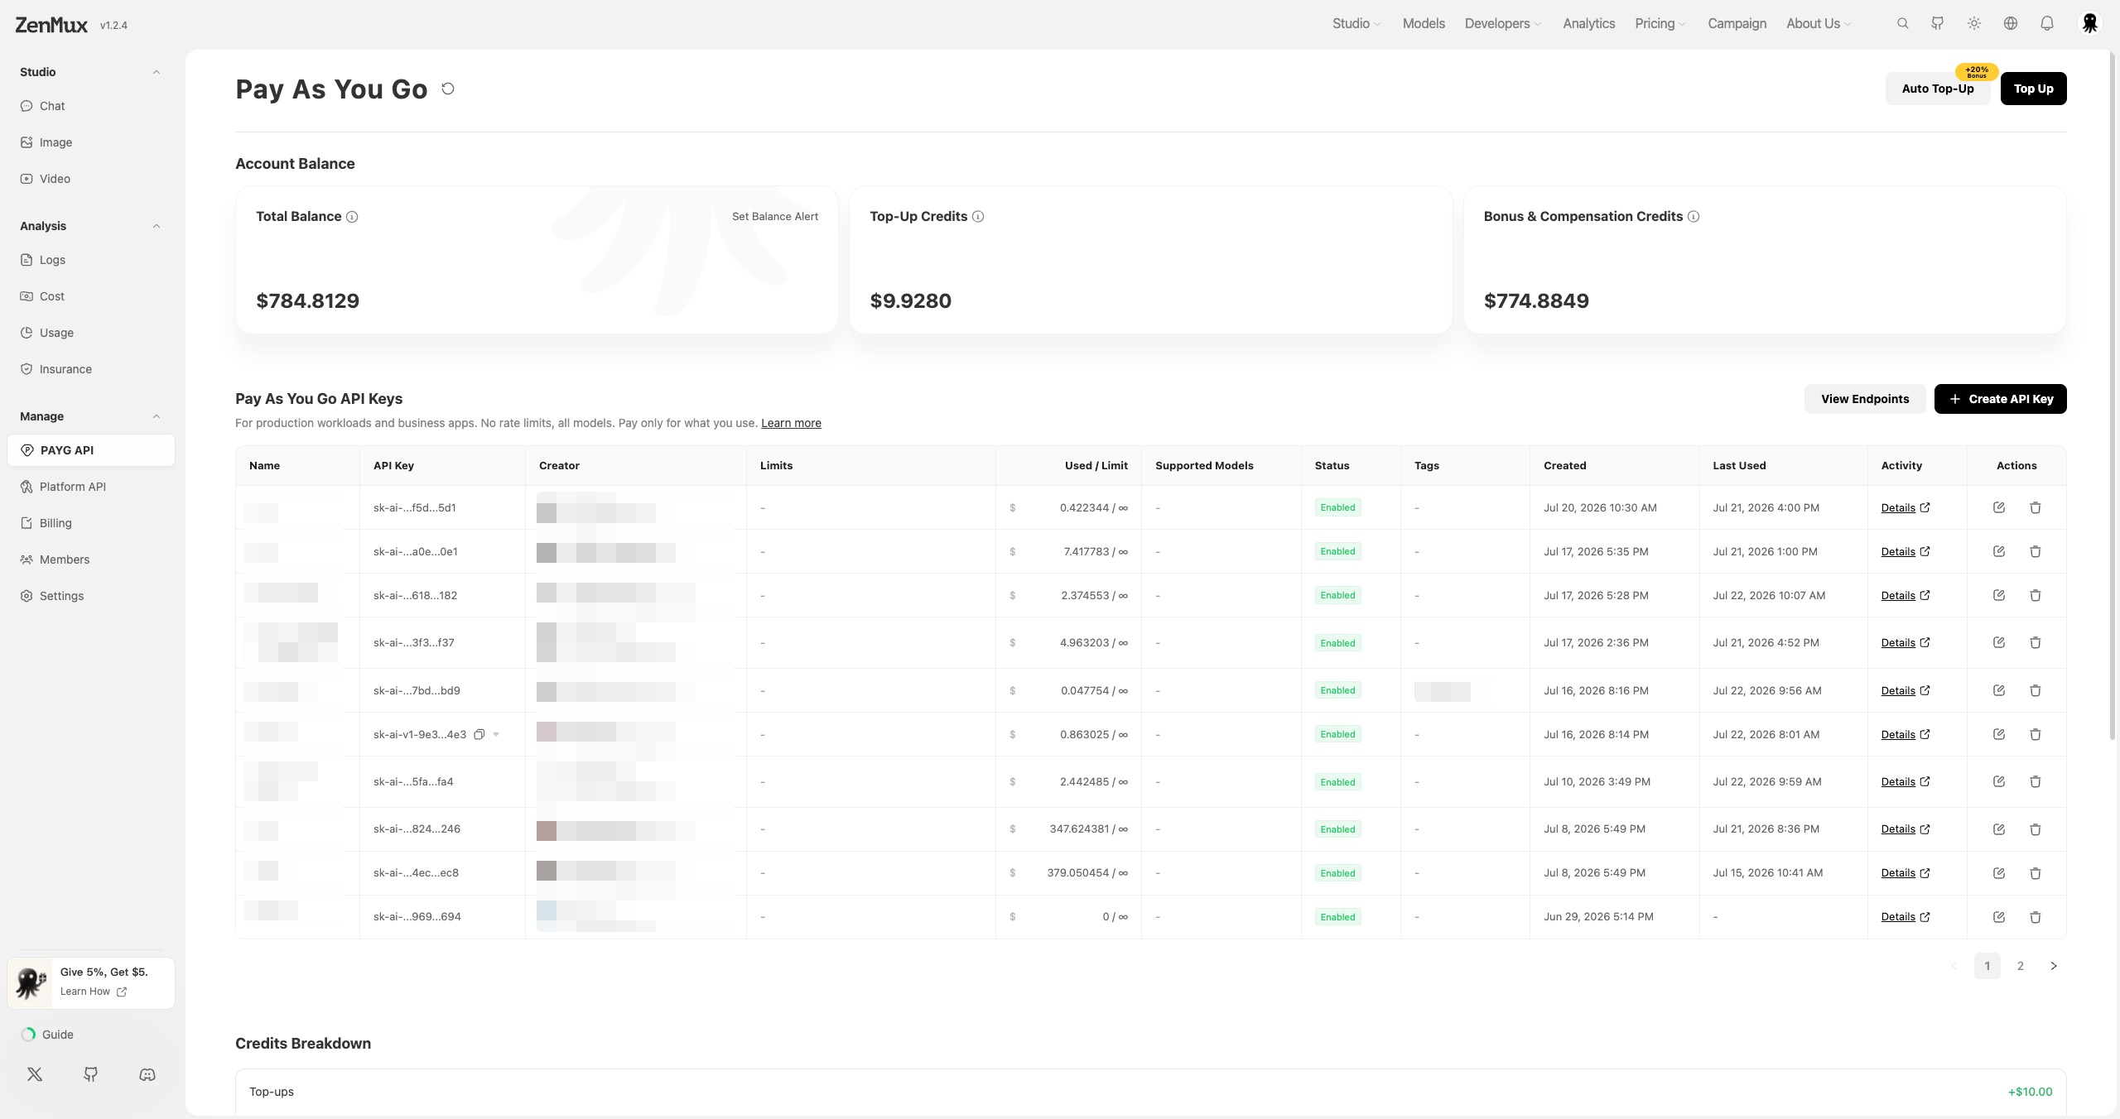Show Total Balance info tooltip icon
This screenshot has height=1119, width=2120.
tap(352, 217)
